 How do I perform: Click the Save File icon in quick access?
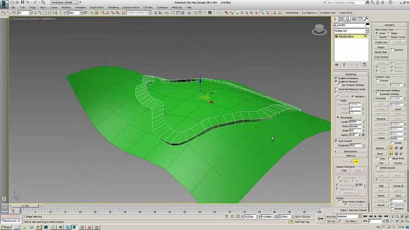click(22, 2)
